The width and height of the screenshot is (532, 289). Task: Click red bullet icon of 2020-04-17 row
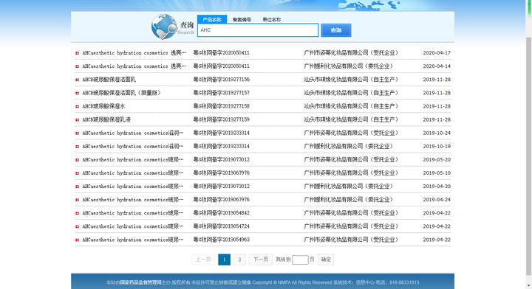77,53
